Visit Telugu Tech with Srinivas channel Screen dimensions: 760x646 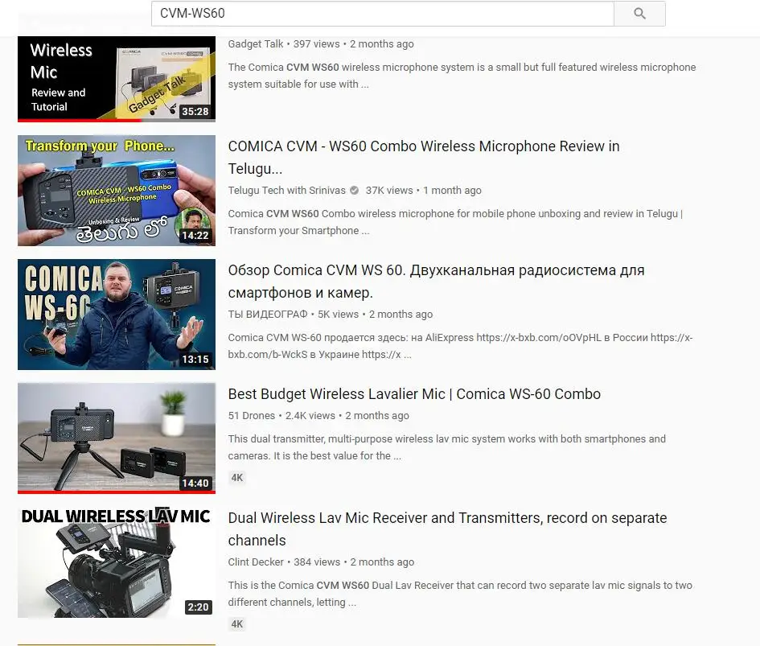tap(286, 190)
